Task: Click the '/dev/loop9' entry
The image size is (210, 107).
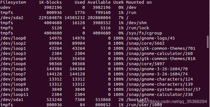Action: (x=13, y=84)
